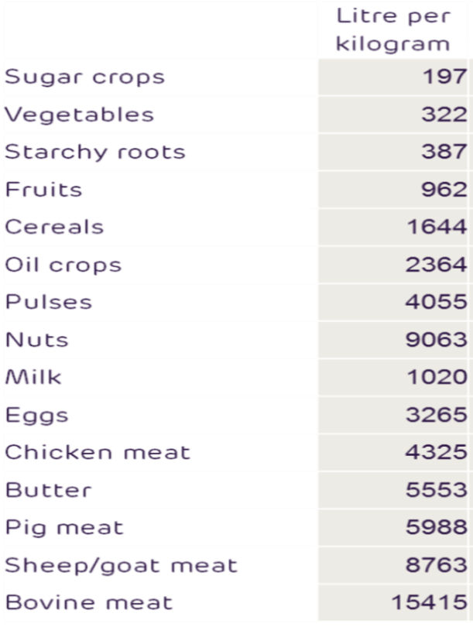Viewport: 473px width, 627px height.
Task: Click the Eggs value 3265
Action: click(x=437, y=415)
